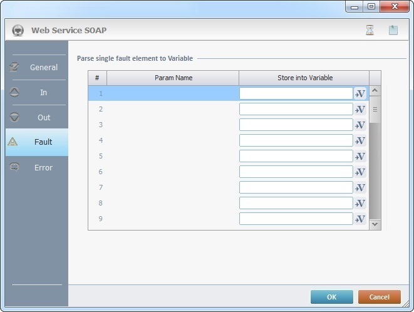Click the Param Name cell in row 4
Screen dimensions: 414x312
[173, 140]
